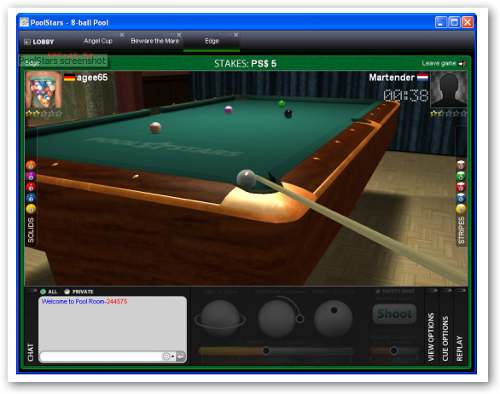This screenshot has height=394, width=500.
Task: Click the Lobby icon in the tab bar
Action: (x=27, y=42)
